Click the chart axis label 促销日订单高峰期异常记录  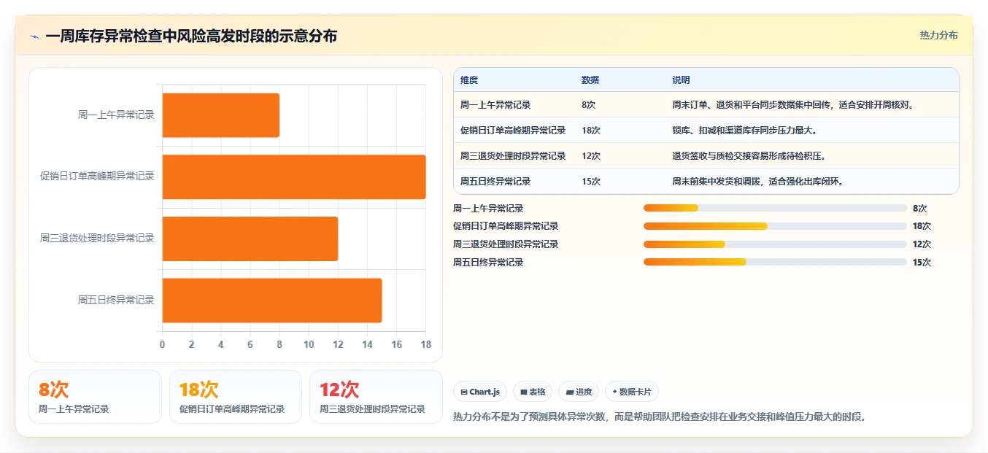(97, 176)
